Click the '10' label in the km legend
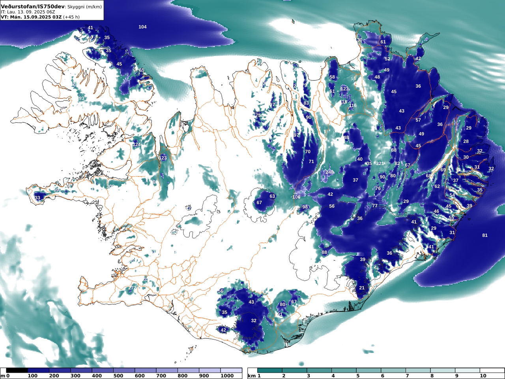Image resolution: width=505 pixels, height=379 pixels. pyautogui.click(x=483, y=376)
